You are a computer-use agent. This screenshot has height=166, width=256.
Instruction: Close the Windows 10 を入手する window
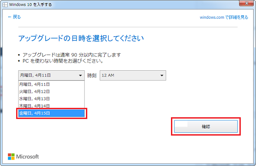click(247, 3)
